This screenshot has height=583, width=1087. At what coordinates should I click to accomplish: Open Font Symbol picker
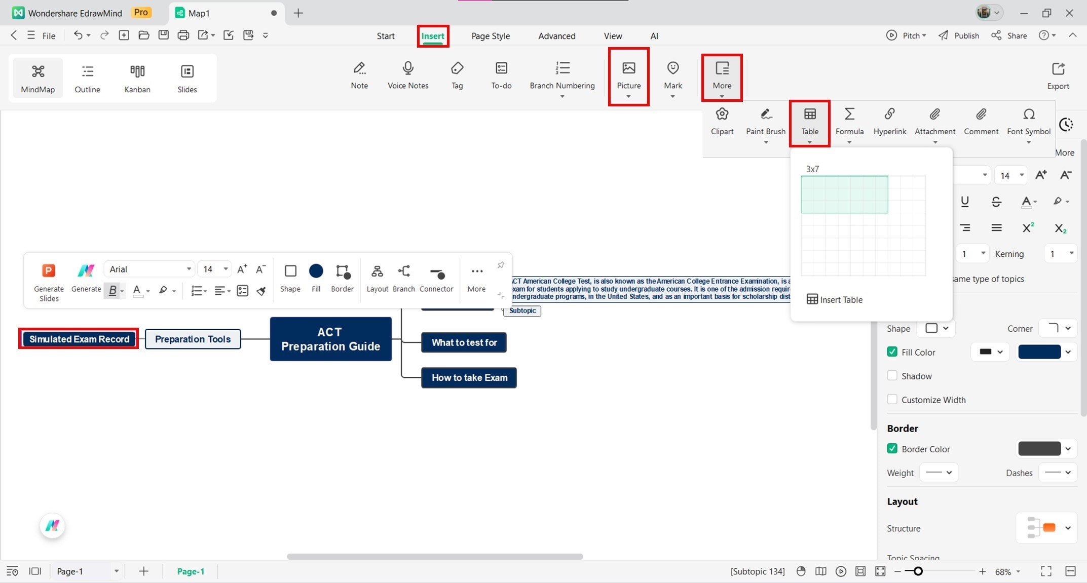point(1029,125)
